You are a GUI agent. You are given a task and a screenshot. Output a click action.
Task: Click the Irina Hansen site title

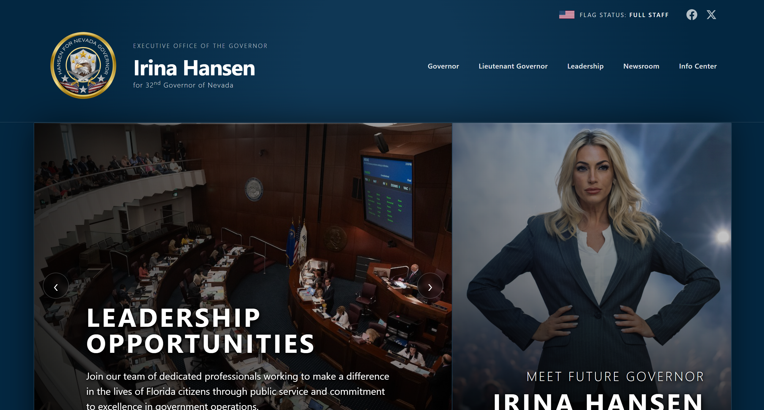tap(194, 68)
